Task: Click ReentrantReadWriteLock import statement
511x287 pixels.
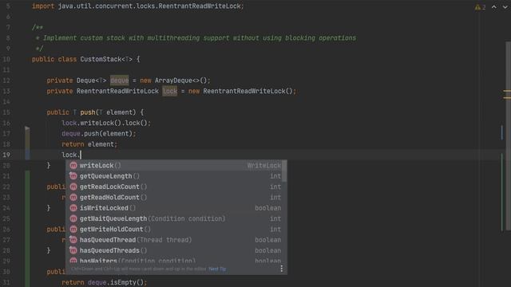Action: (138, 6)
